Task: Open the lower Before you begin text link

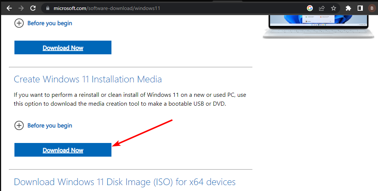Action: (50, 125)
